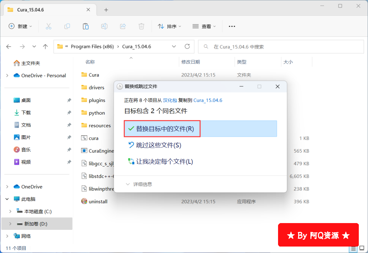This screenshot has height=253, width=368.
Task: Open 视频 in the sidebar
Action: (22, 162)
